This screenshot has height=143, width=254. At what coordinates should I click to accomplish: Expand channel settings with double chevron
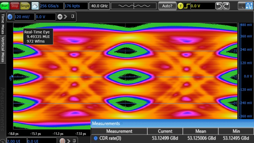[65, 17]
